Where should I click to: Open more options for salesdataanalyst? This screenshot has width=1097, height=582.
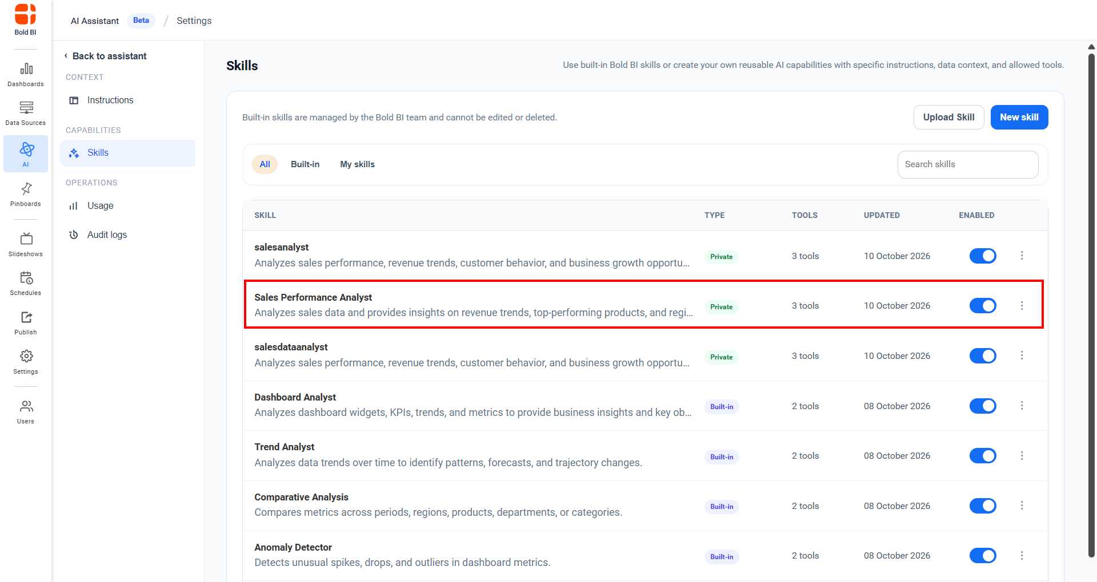pyautogui.click(x=1022, y=355)
